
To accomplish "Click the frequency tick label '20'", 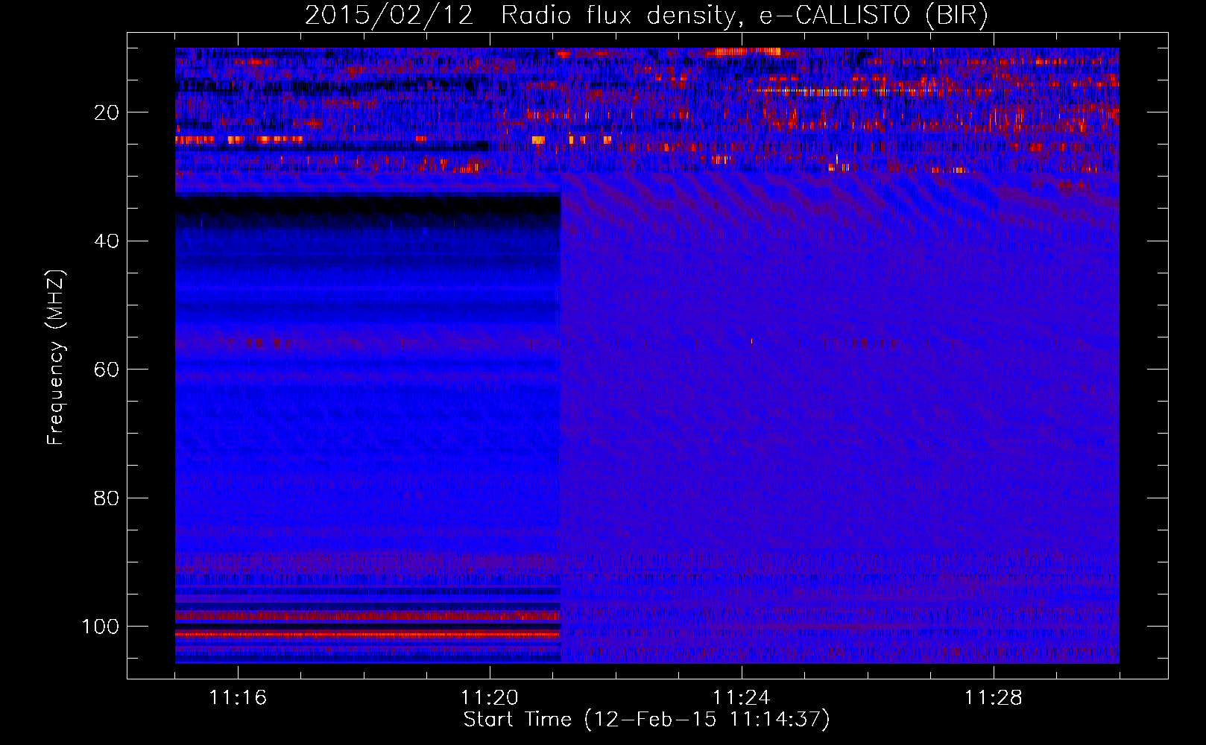I will pyautogui.click(x=107, y=112).
